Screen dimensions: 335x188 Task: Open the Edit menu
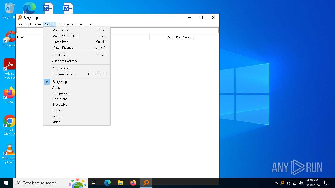(x=29, y=24)
